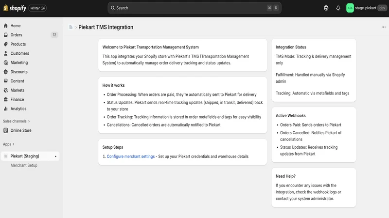
Task: Click the Orders count badge 12
Action: click(x=54, y=35)
